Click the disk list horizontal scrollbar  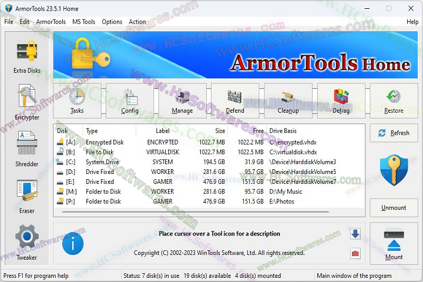(x=195, y=212)
